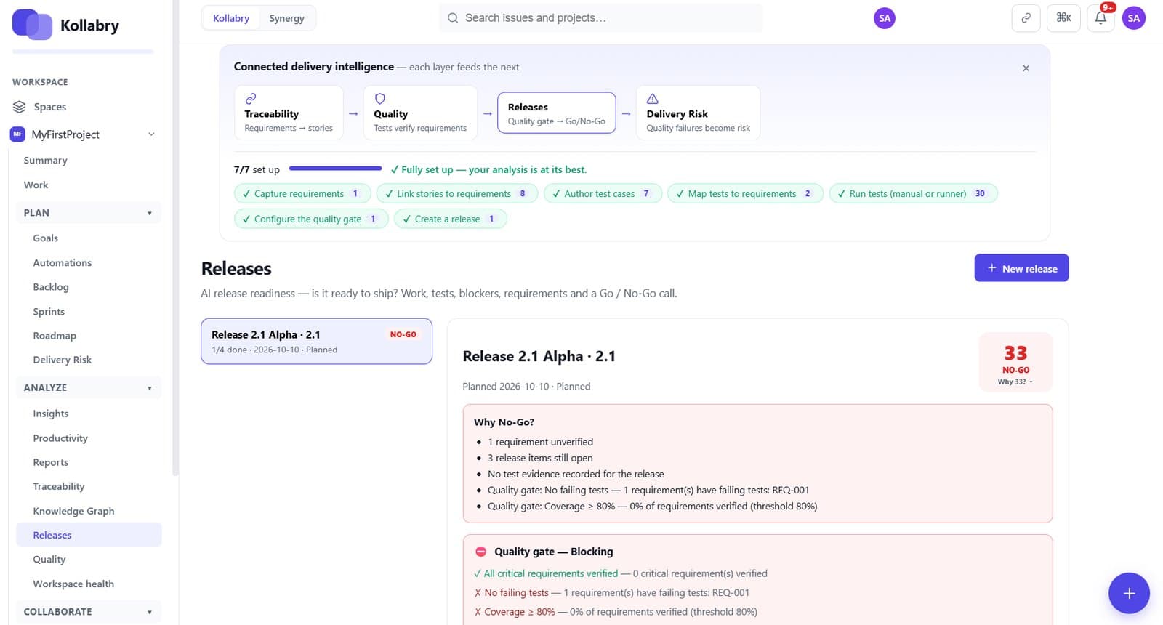Click the floating plus action button

[1129, 593]
